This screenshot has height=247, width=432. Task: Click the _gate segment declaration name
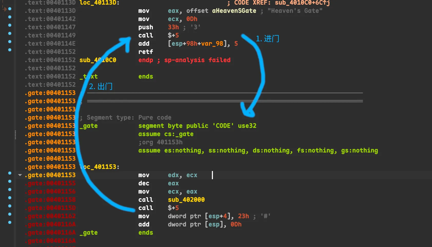pos(89,126)
